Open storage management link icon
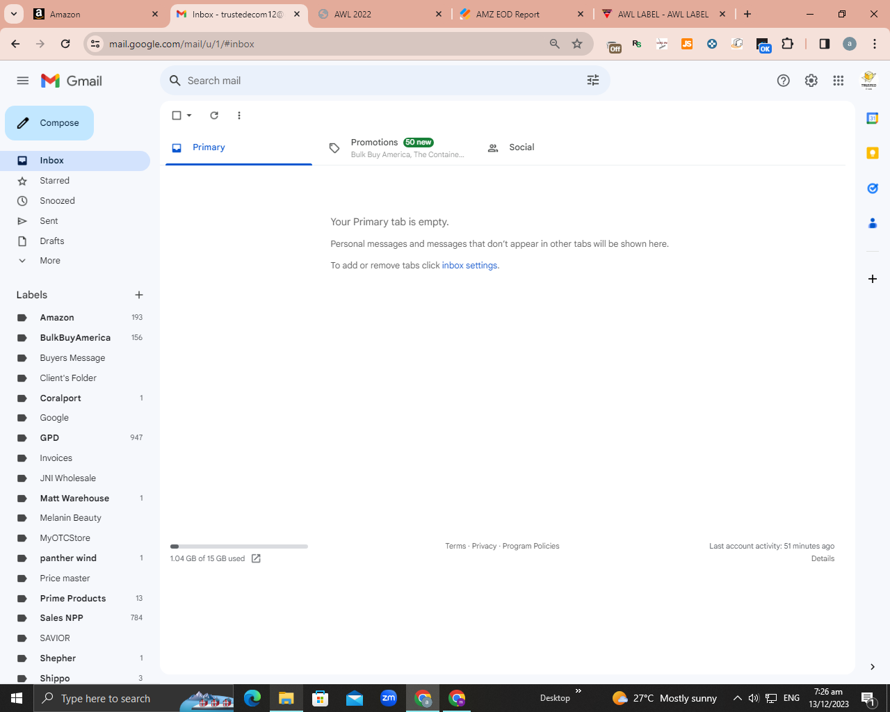 coord(256,558)
